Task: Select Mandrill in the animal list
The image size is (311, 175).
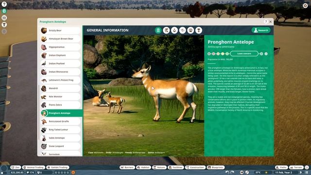Action: pos(60,88)
